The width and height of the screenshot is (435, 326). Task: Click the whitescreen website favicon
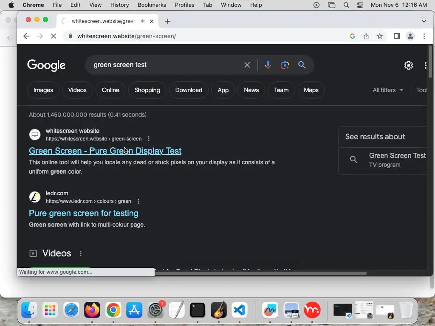tap(35, 135)
